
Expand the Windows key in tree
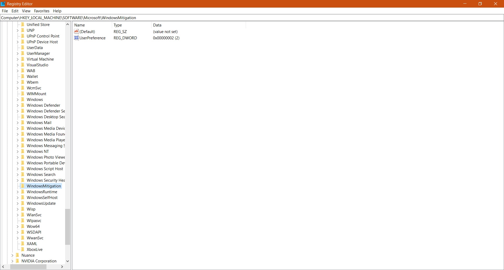(18, 100)
